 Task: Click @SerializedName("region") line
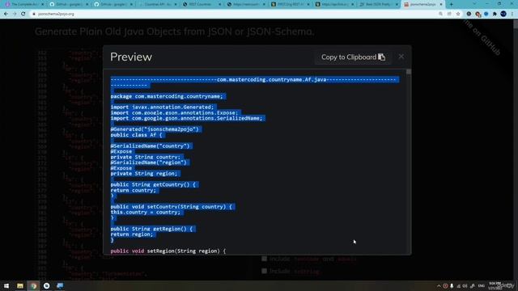coord(148,162)
